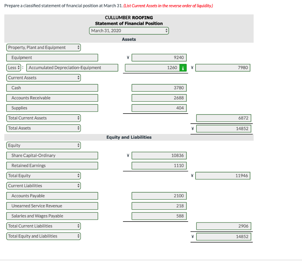302x265 pixels.
Task: Click the green info icon beside 1260
Action: [183, 67]
